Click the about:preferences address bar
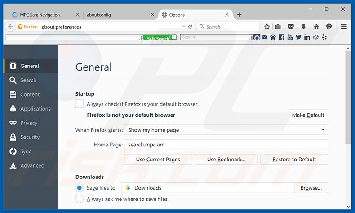355x213 pixels. click(111, 27)
